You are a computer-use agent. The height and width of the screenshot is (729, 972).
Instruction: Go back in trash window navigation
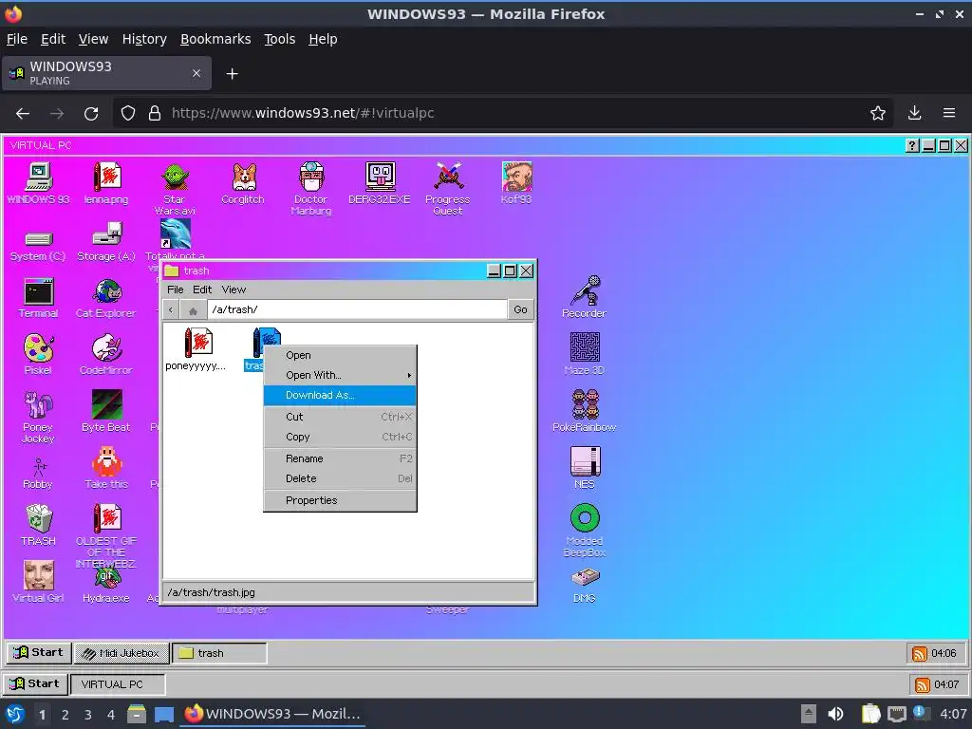point(171,309)
